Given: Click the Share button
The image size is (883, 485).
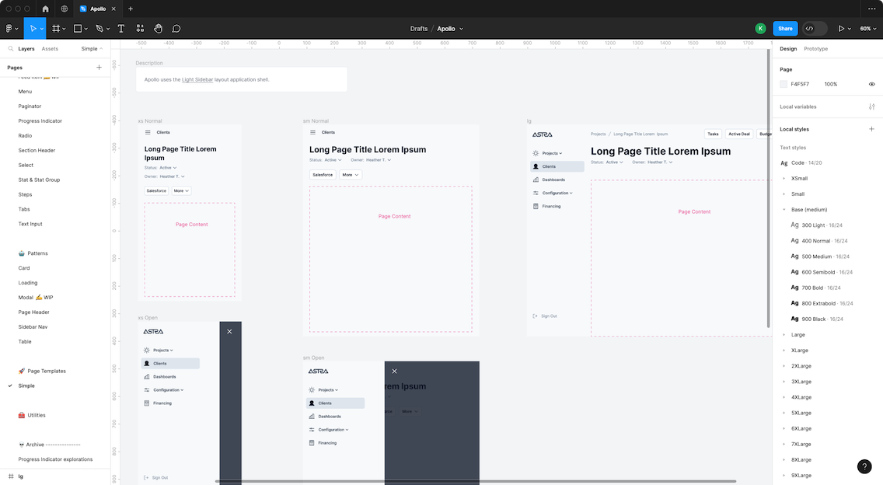Looking at the screenshot, I should [785, 29].
